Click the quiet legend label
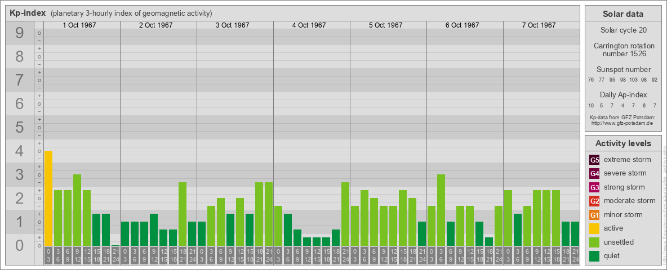This screenshot has width=667, height=270. pos(612,256)
